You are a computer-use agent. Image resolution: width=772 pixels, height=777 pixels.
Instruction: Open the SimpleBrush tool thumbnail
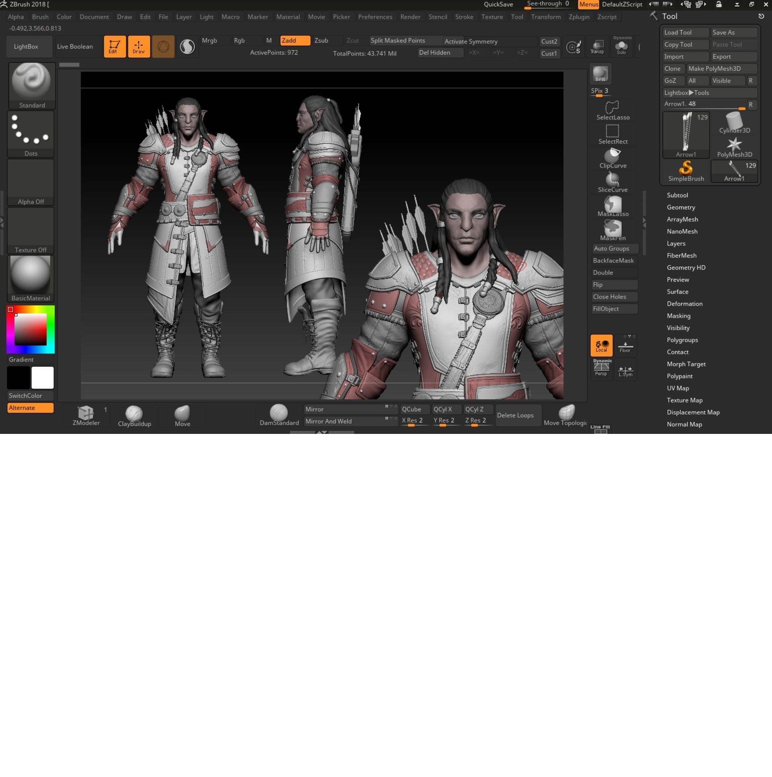click(686, 170)
